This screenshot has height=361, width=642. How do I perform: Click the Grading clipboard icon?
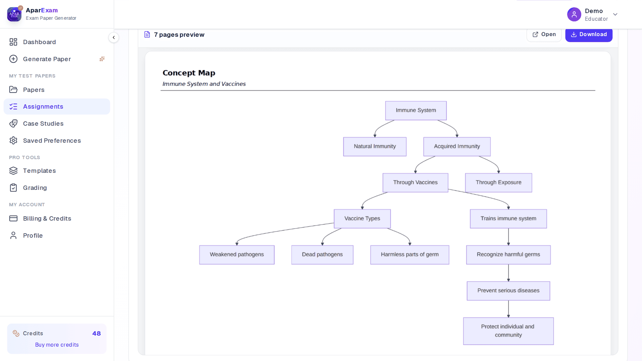[x=13, y=188]
